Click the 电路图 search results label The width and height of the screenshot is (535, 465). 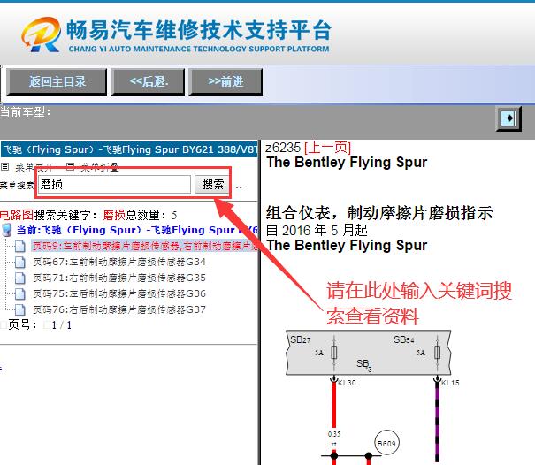click(x=17, y=215)
